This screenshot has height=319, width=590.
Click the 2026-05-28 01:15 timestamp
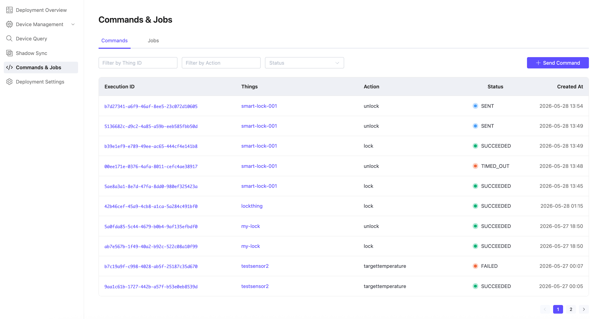point(561,206)
